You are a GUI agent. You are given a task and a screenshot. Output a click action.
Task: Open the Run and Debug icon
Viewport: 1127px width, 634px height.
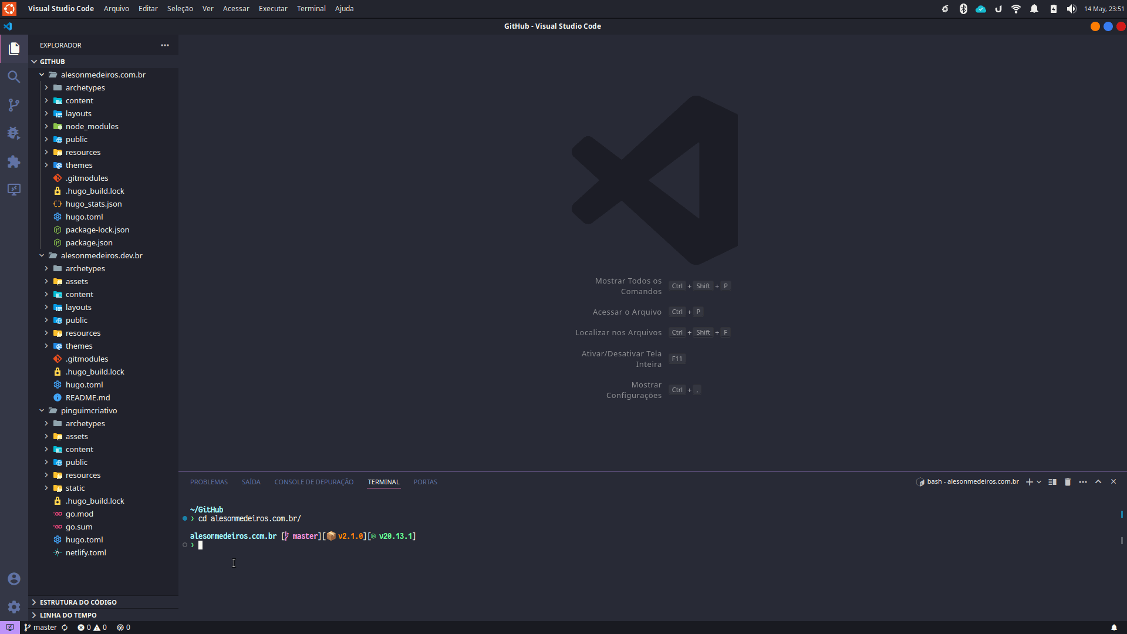[13, 133]
